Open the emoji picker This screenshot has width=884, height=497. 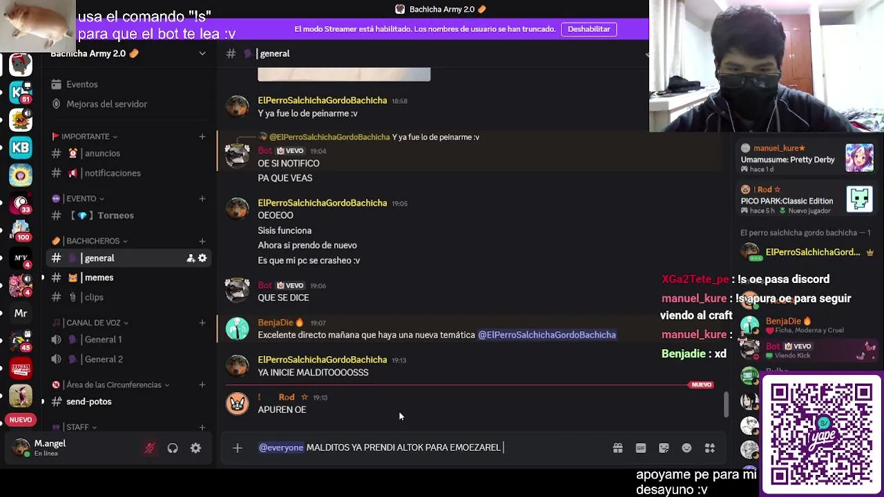(686, 448)
